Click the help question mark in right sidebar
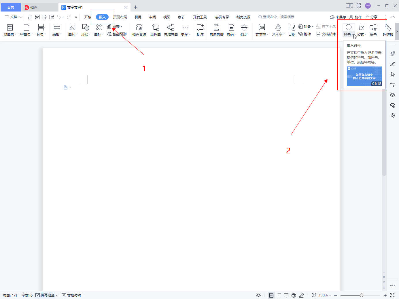The image size is (399, 299). tap(393, 95)
